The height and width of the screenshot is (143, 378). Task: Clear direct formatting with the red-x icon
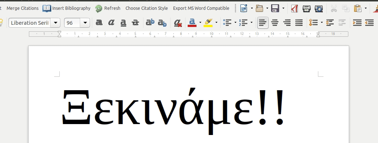178,23
